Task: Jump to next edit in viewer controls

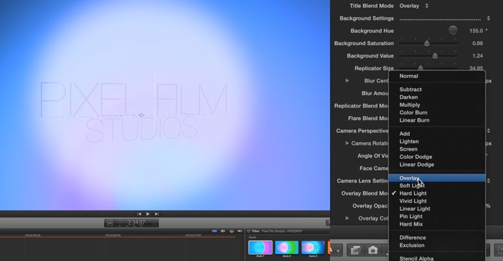Action: click(x=157, y=214)
